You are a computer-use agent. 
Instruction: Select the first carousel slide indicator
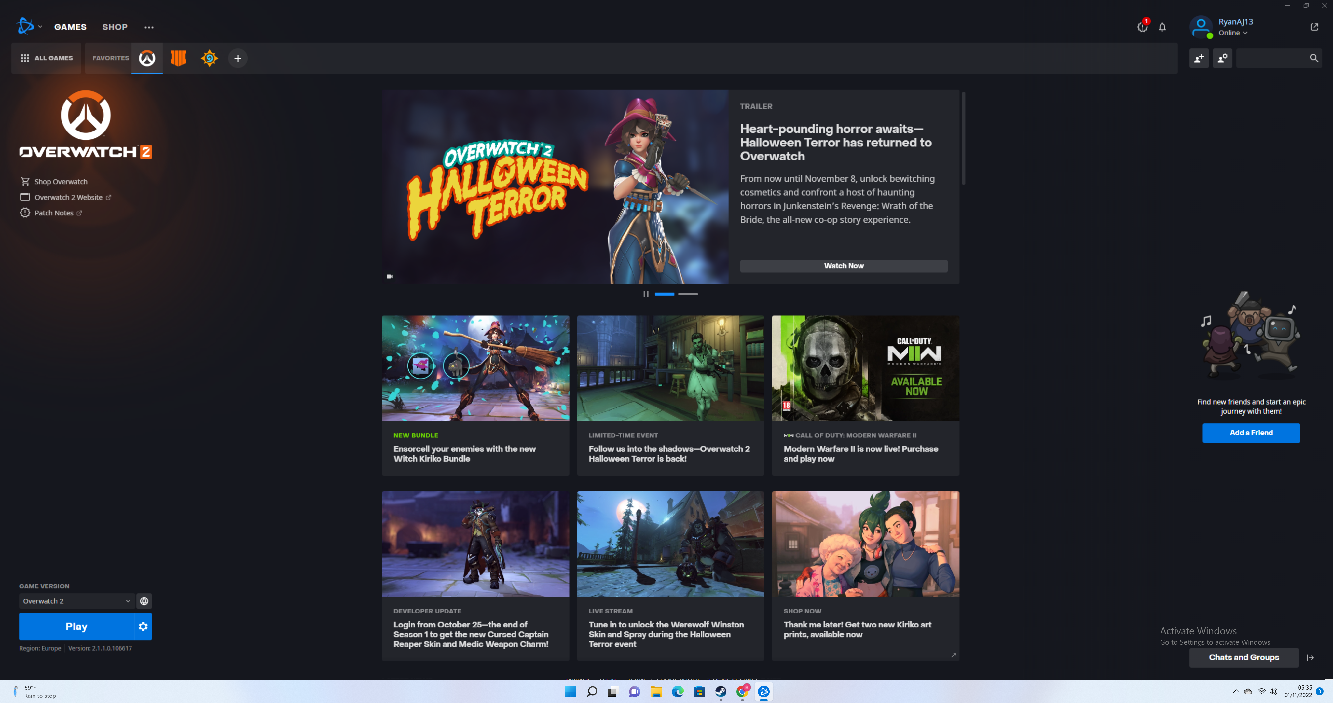tap(665, 294)
